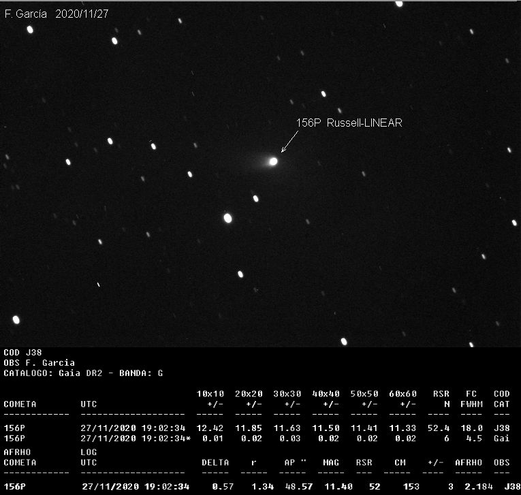This screenshot has width=521, height=495.
Task: Click the date '2020/11/27' in the header
Action: tap(82, 14)
